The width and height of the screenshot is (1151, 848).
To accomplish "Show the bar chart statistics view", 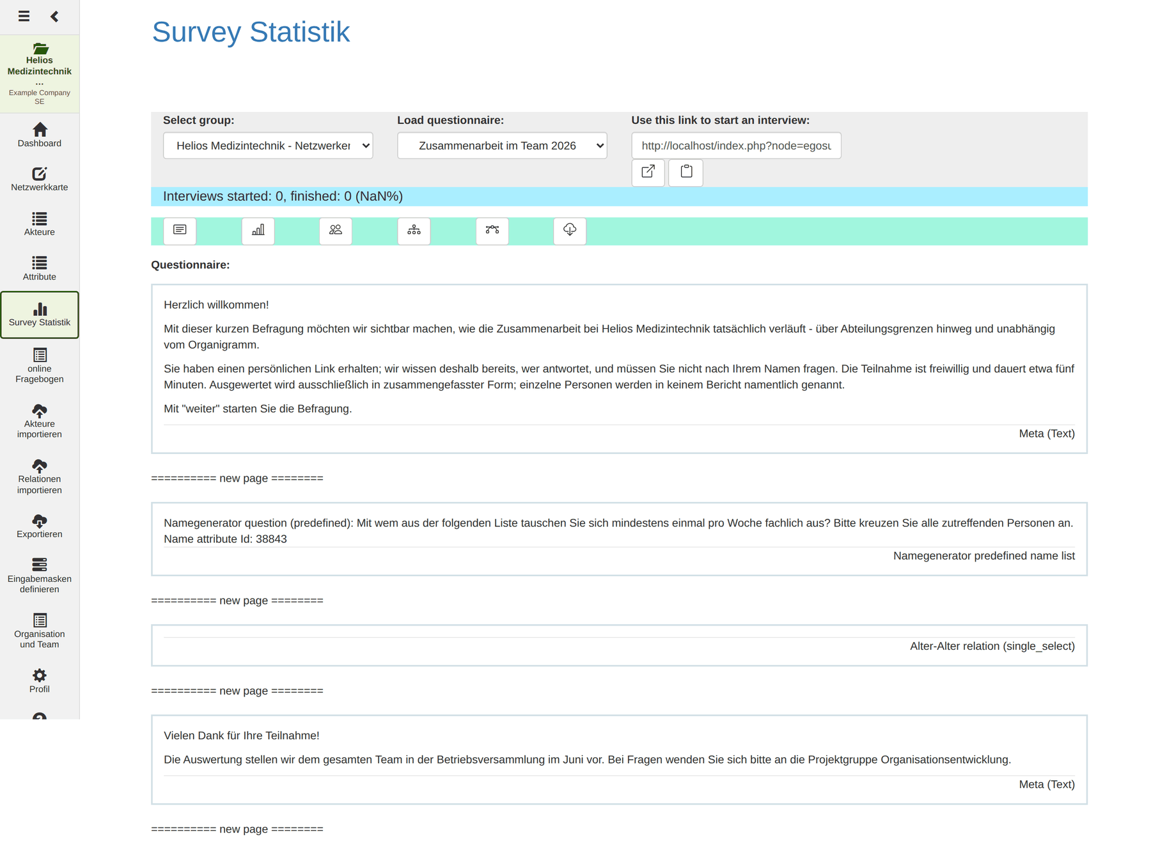I will [258, 231].
